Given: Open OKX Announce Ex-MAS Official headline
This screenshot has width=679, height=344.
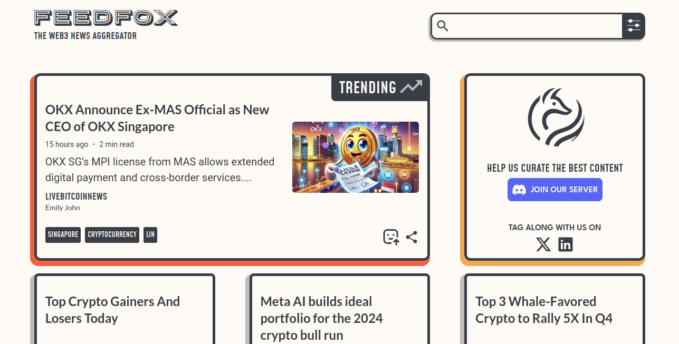Looking at the screenshot, I should pyautogui.click(x=157, y=118).
